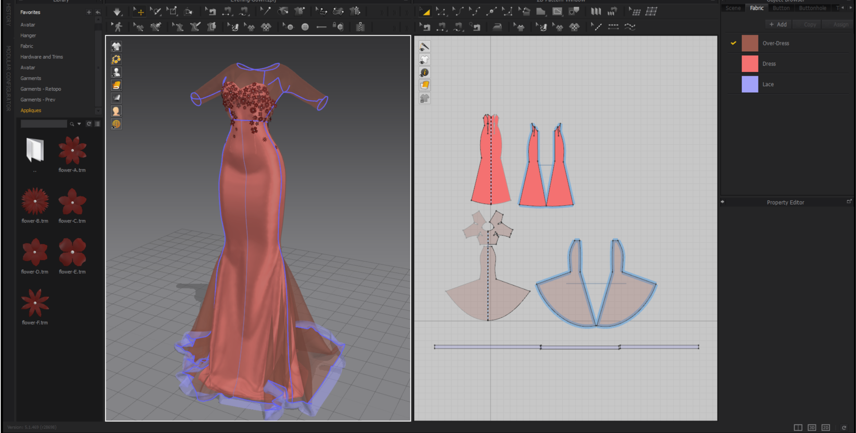Open the Scene tab in Object Browser
856x433 pixels.
(733, 8)
